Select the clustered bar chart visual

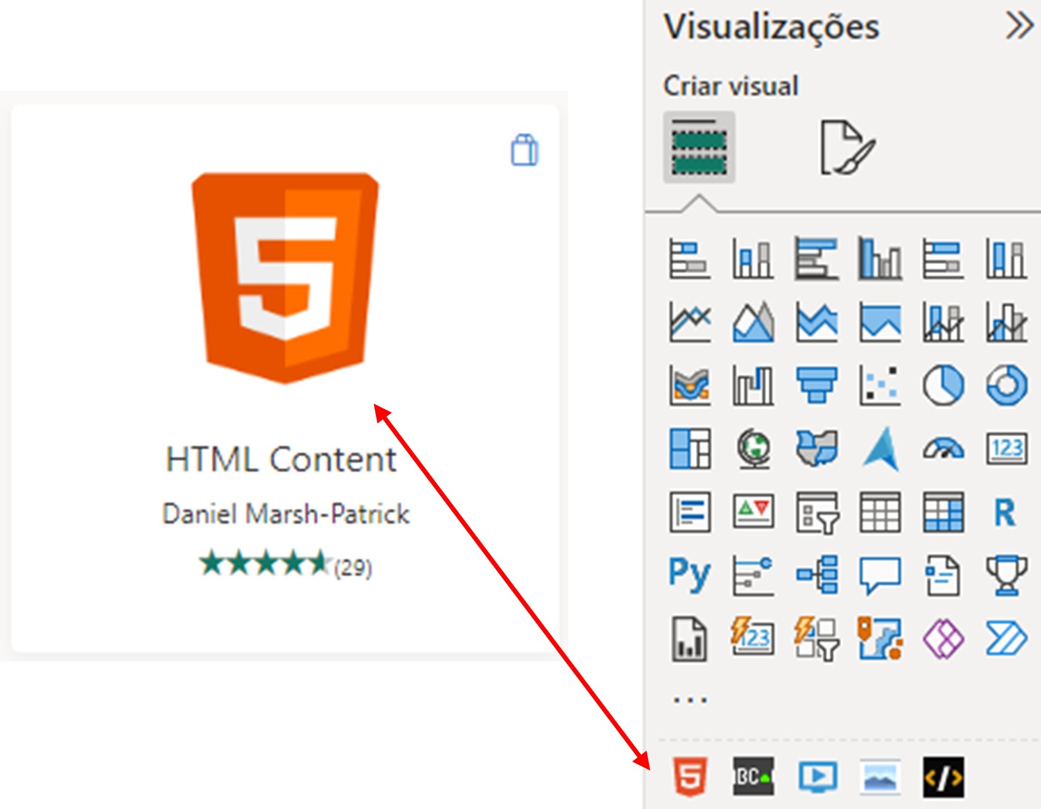(x=816, y=258)
